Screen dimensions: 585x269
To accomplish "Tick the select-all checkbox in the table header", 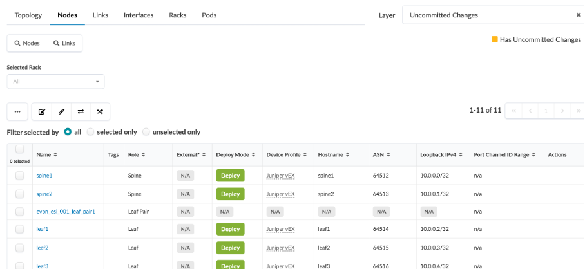I will [19, 149].
